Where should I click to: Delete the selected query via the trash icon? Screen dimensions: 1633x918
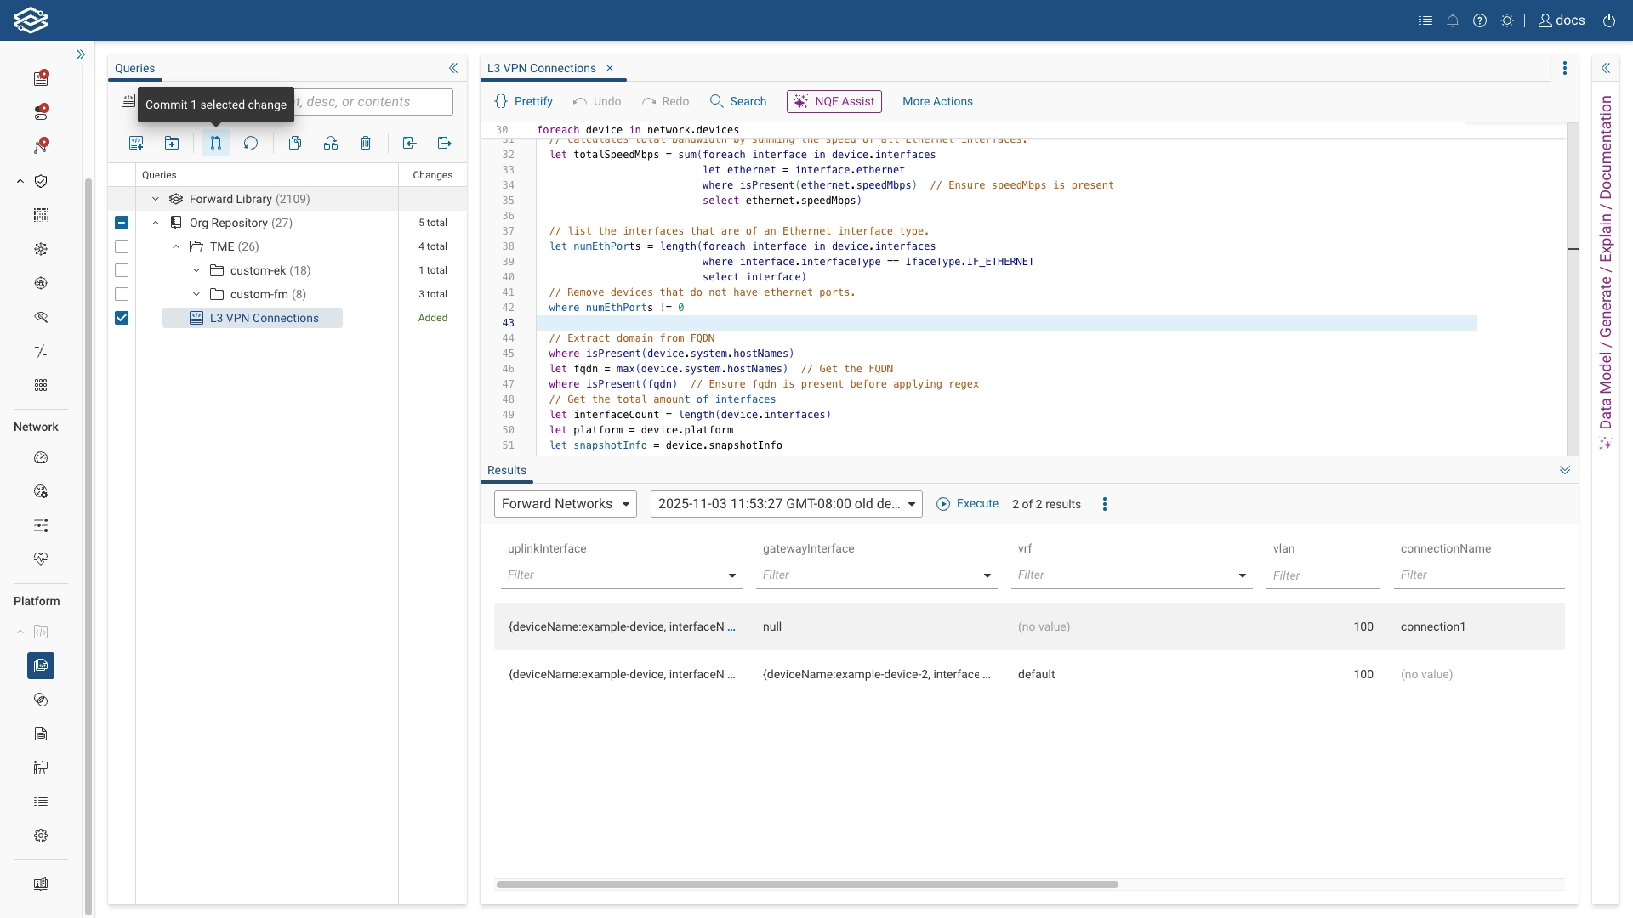(366, 143)
